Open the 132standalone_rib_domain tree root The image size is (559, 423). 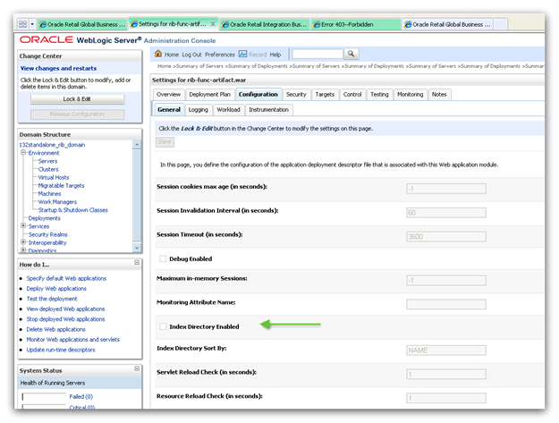tap(52, 145)
